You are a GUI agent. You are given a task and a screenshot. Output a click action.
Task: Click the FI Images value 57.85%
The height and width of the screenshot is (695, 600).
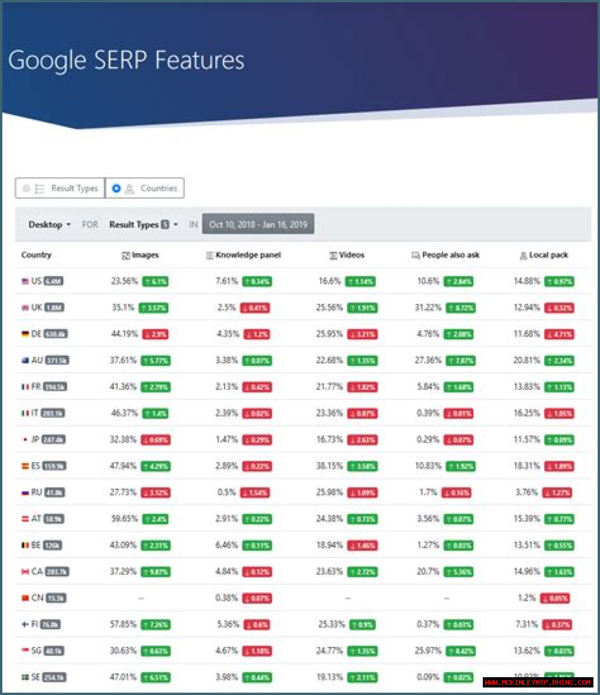click(x=123, y=624)
